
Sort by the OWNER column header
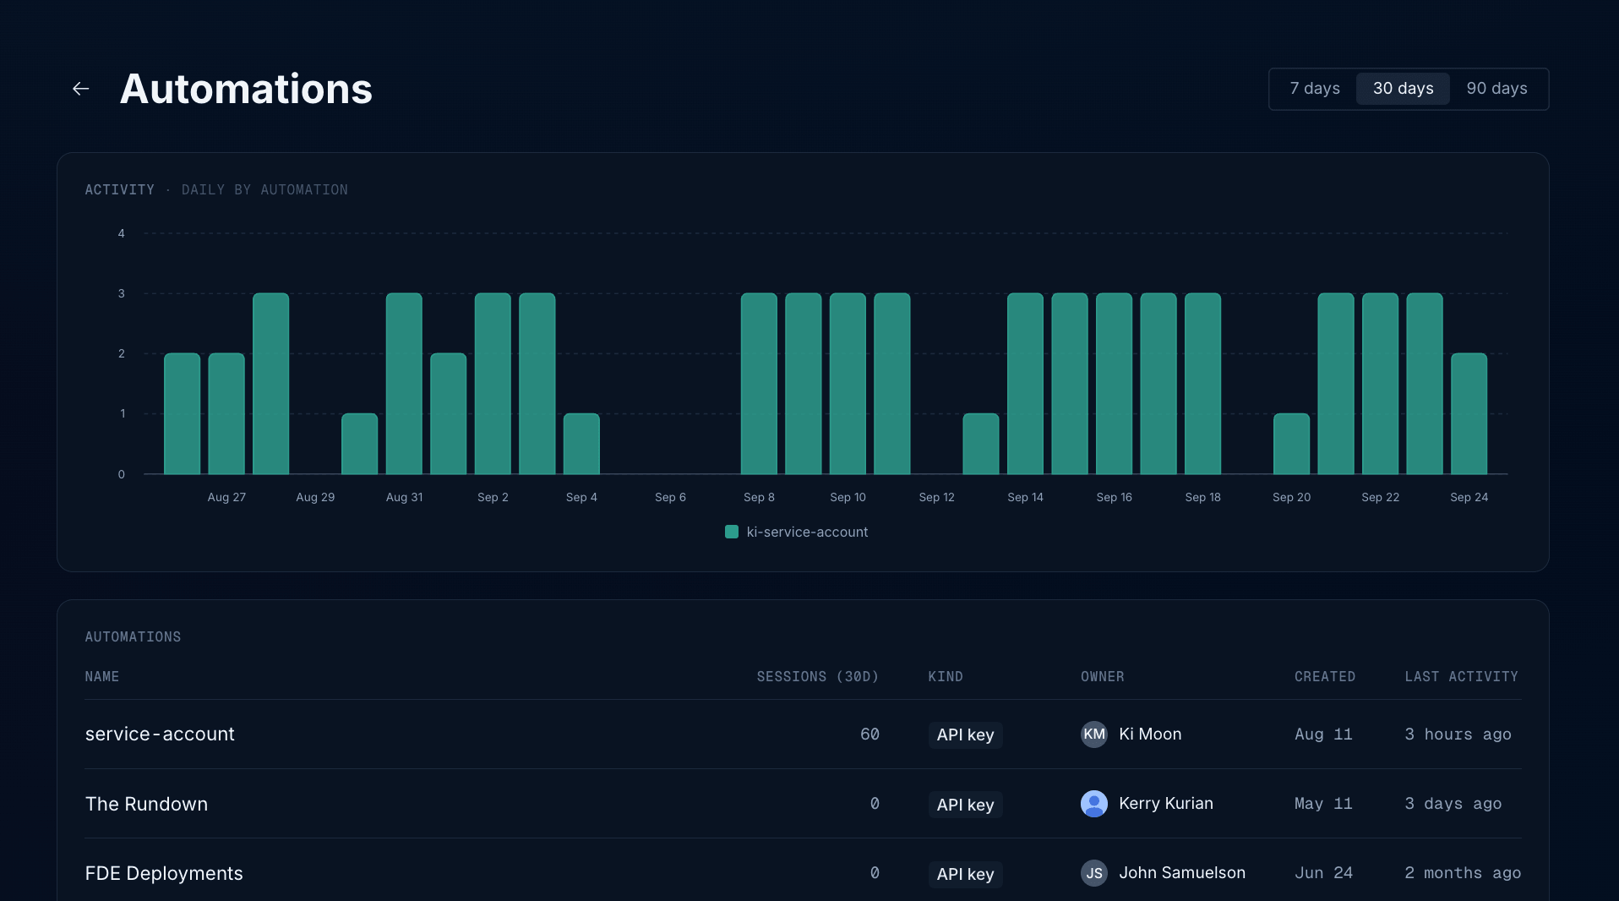(1102, 677)
